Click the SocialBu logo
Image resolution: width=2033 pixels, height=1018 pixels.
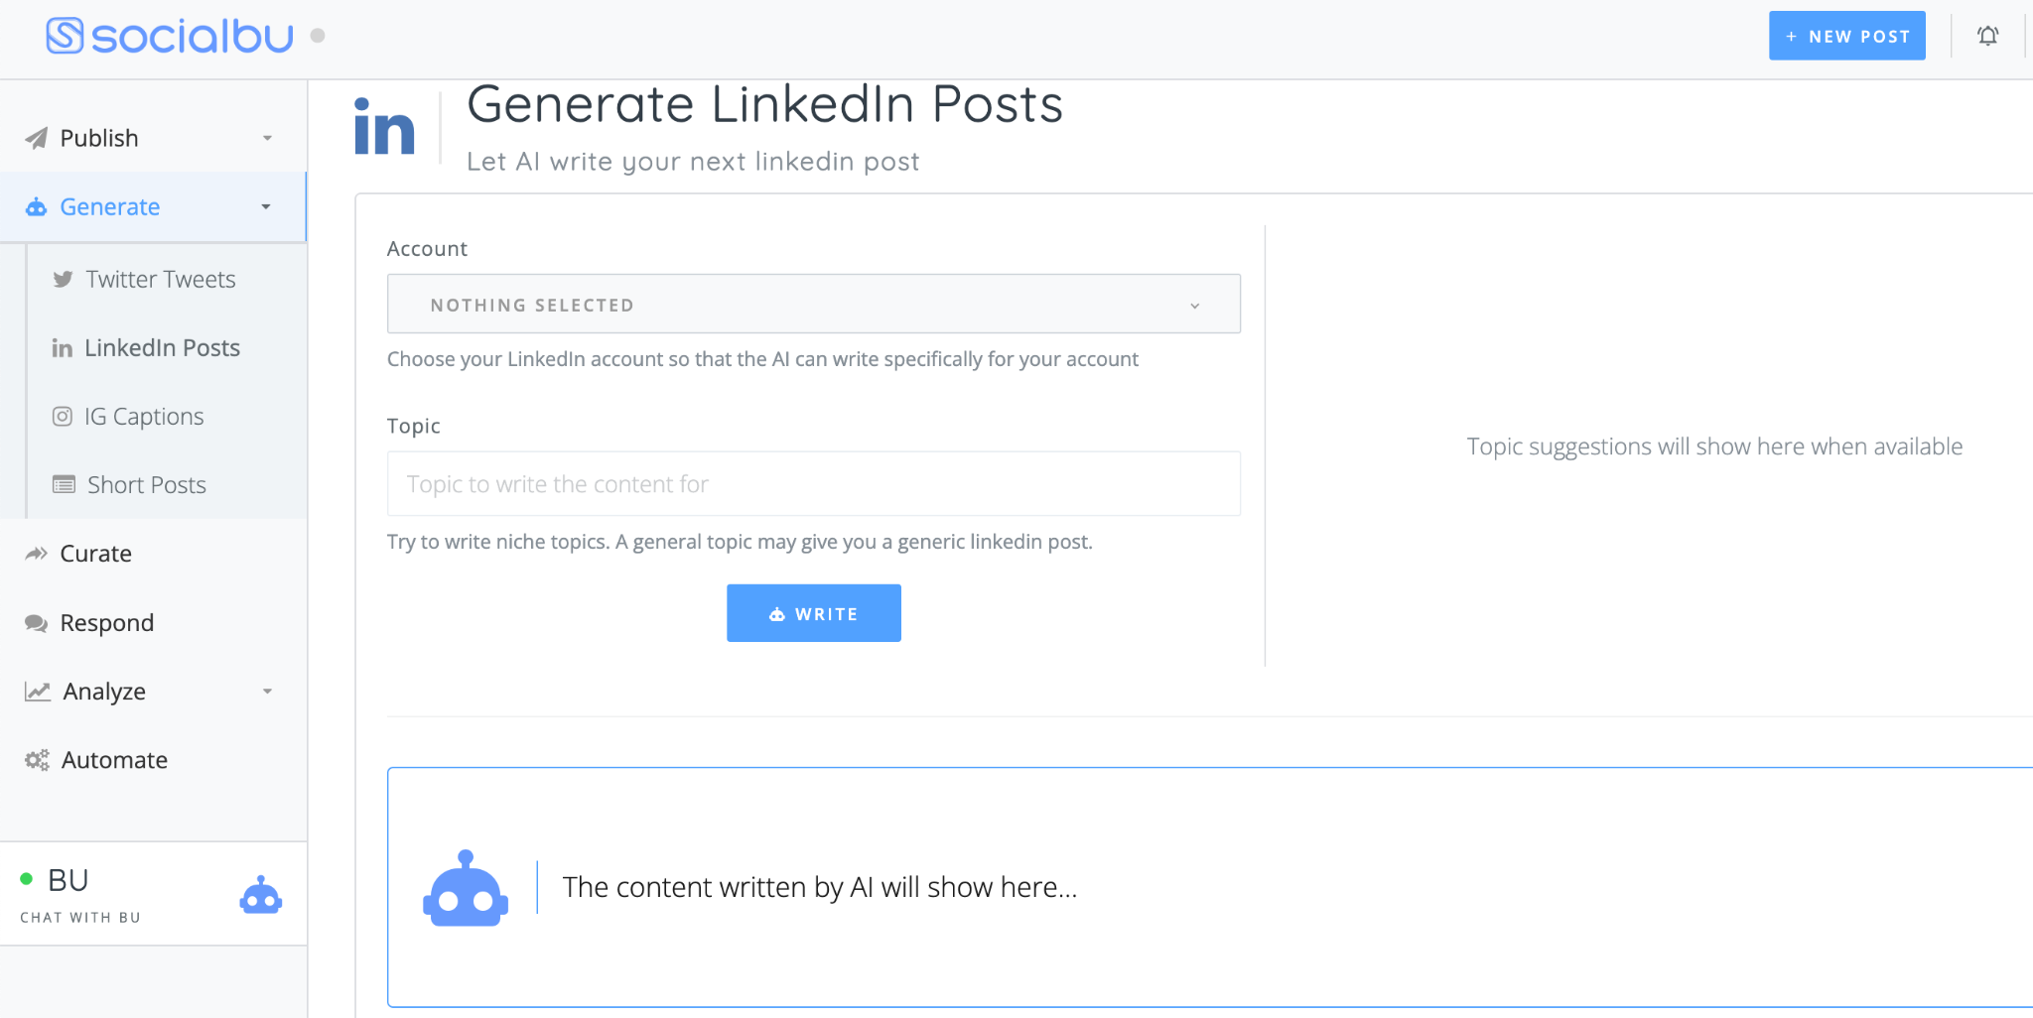170,37
